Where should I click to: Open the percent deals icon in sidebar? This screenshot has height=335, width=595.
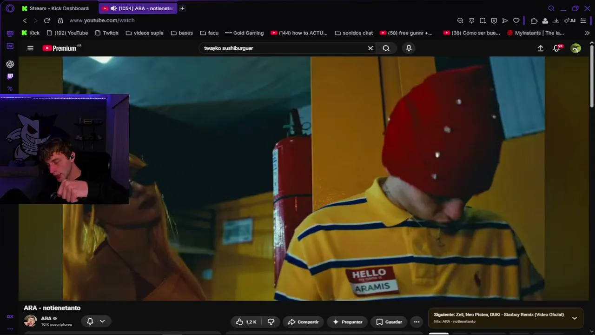[10, 88]
